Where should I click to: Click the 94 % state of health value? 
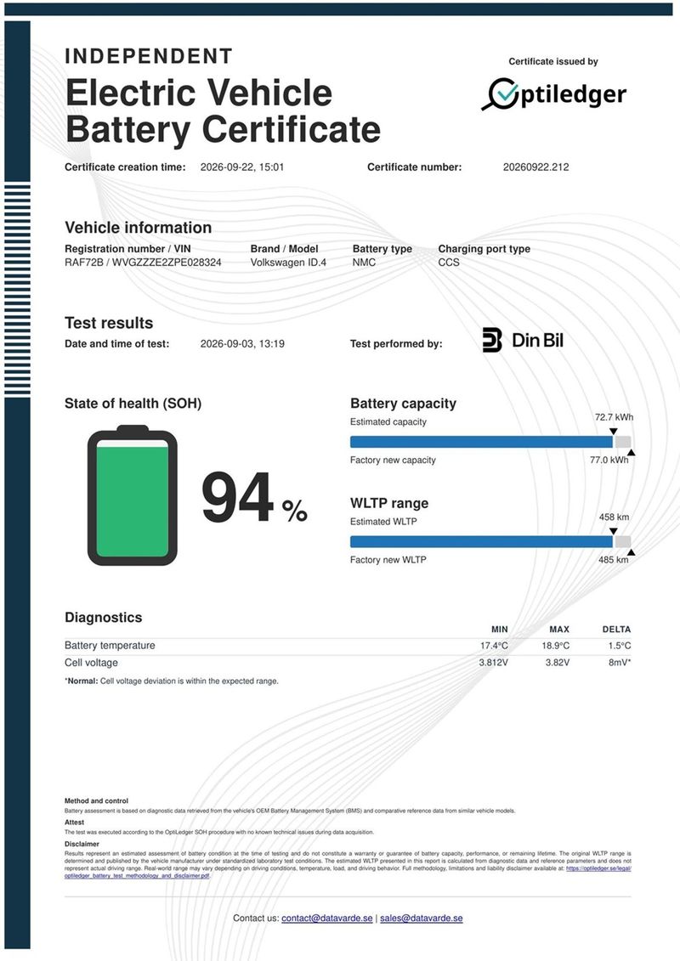254,498
